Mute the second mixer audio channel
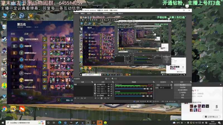The image size is (223, 125). click(148, 96)
